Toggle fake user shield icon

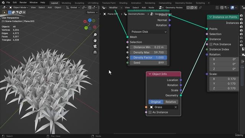pos(188,8)
